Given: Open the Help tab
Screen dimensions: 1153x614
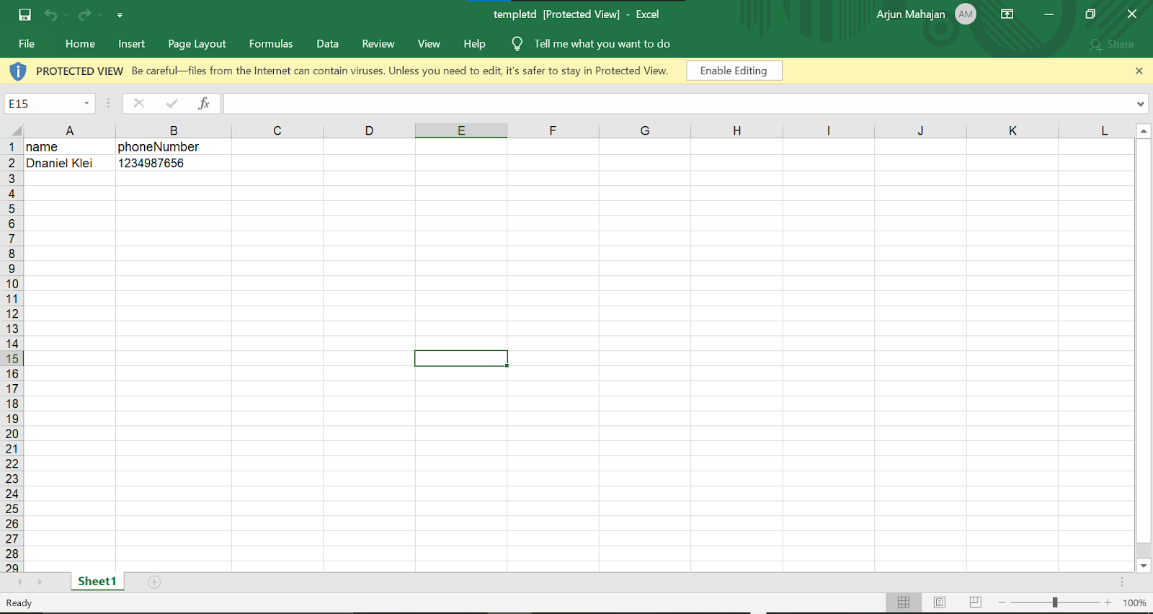Looking at the screenshot, I should pos(474,44).
